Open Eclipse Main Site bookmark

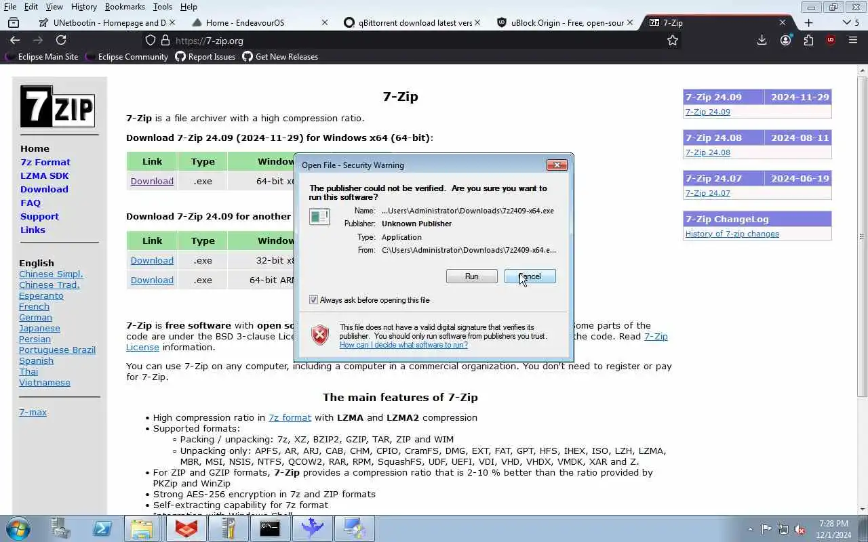[42, 57]
